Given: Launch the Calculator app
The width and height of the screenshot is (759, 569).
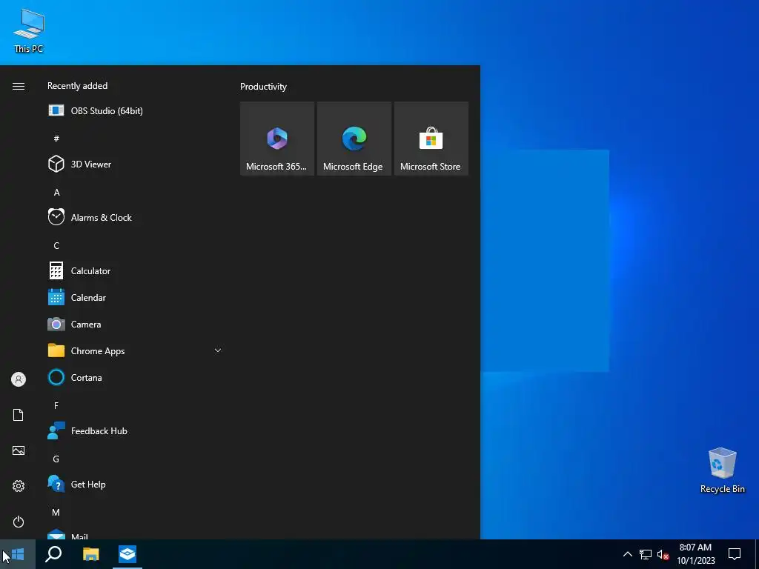Looking at the screenshot, I should point(136,271).
